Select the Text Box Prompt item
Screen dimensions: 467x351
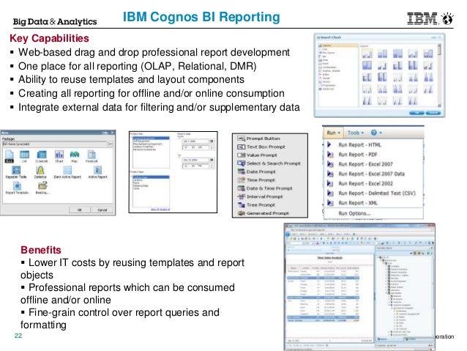[261, 147]
